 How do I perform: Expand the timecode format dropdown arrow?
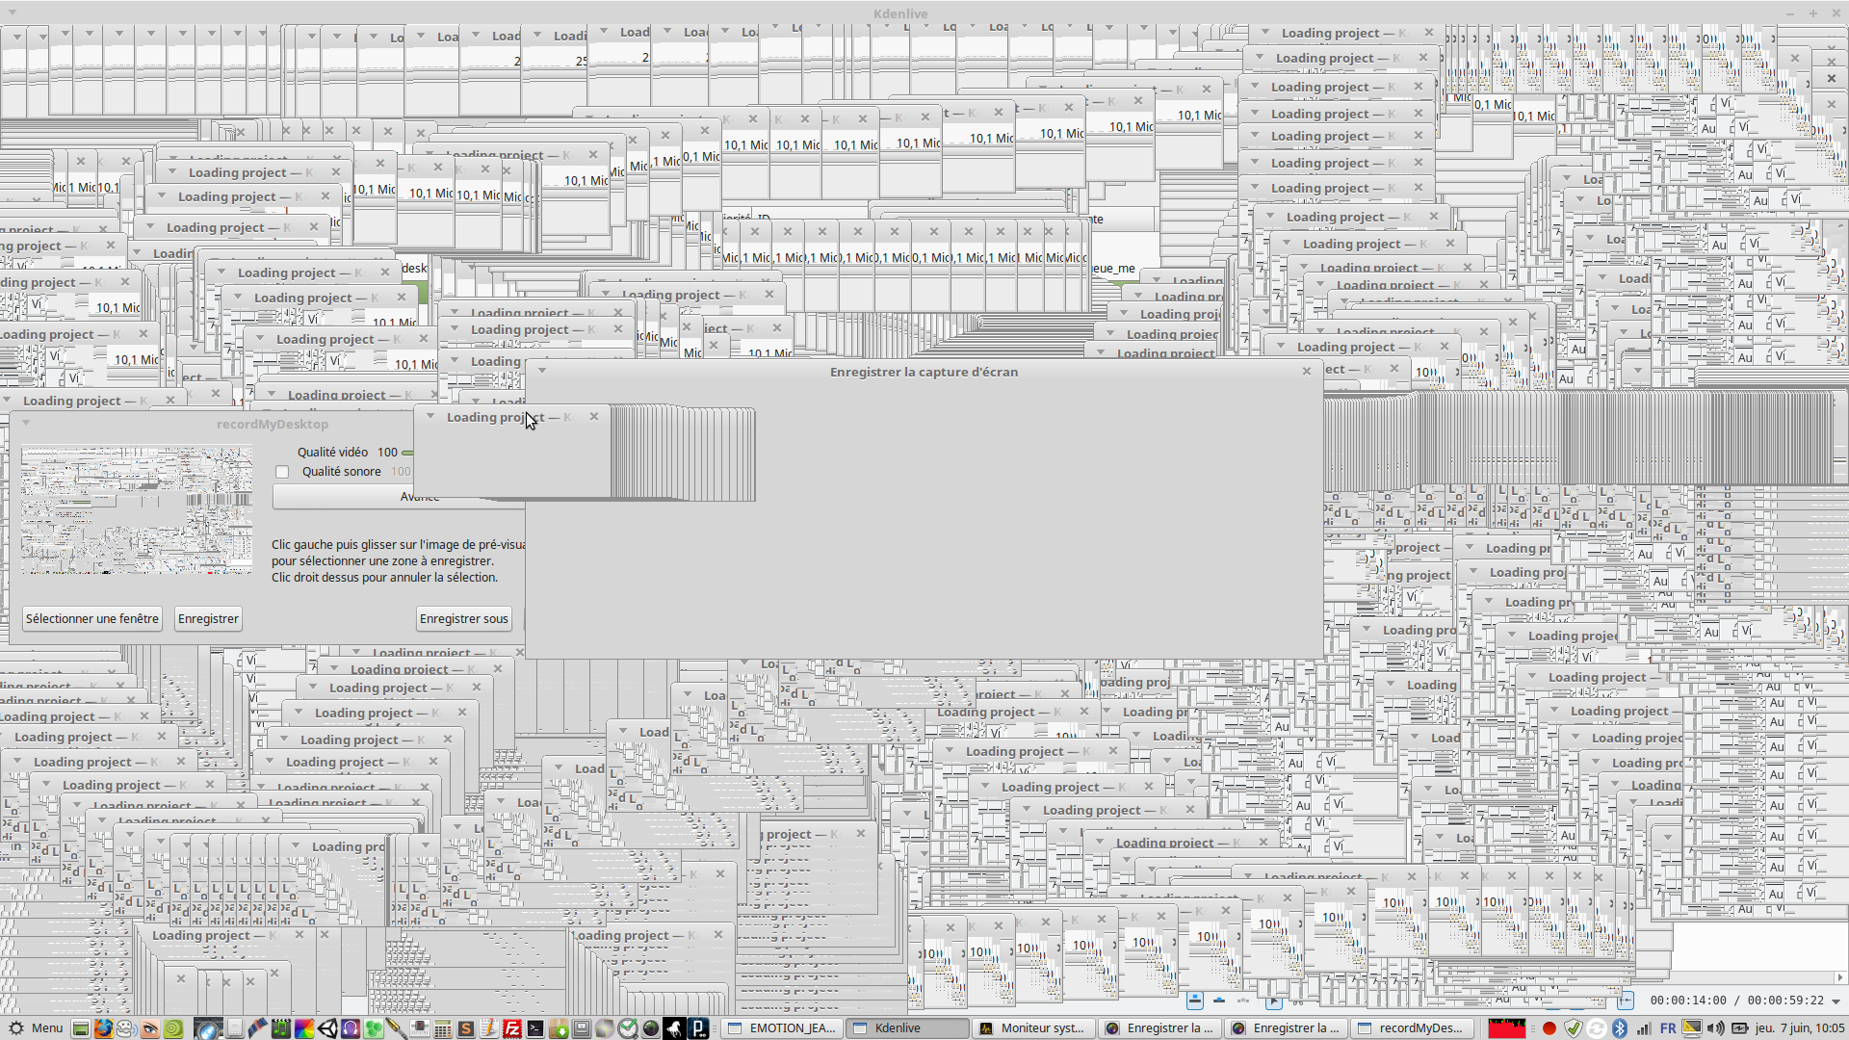coord(1836,1001)
